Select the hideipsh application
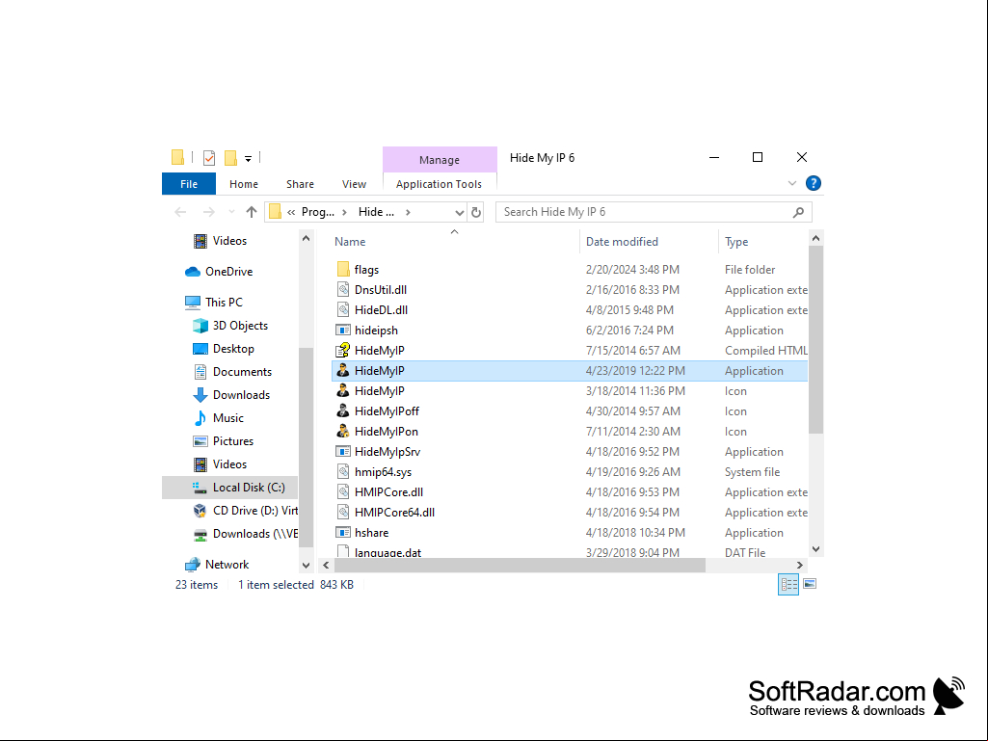This screenshot has height=741, width=988. (569, 331)
